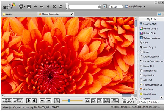The height and width of the screenshot is (111, 165).
Task: Click the 5Dfly logo
Action: click(9, 6)
